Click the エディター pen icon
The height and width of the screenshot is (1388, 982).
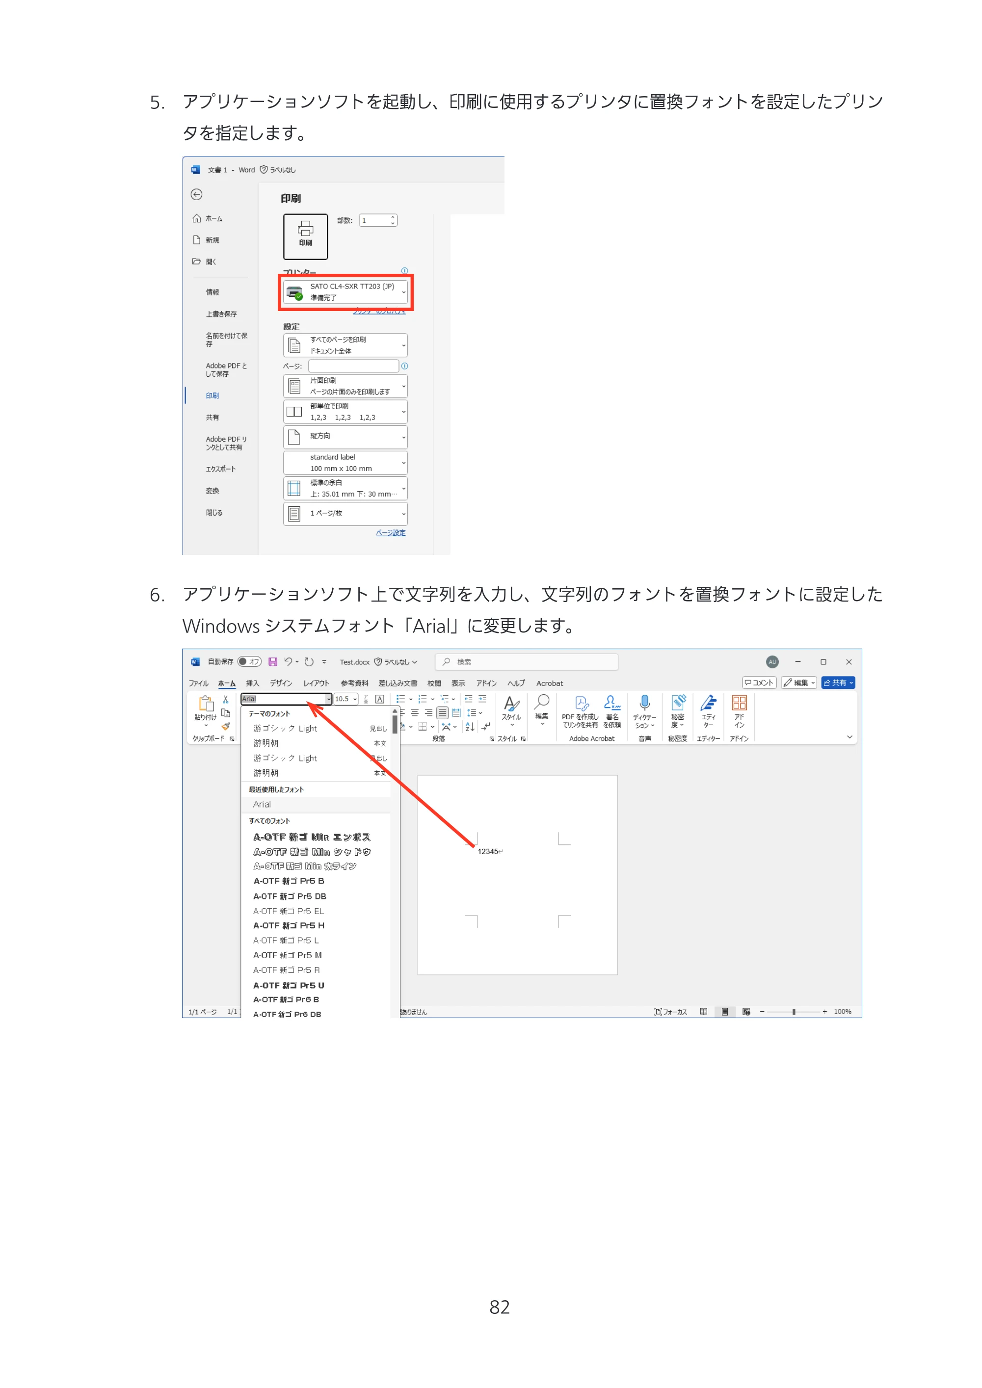click(x=708, y=703)
